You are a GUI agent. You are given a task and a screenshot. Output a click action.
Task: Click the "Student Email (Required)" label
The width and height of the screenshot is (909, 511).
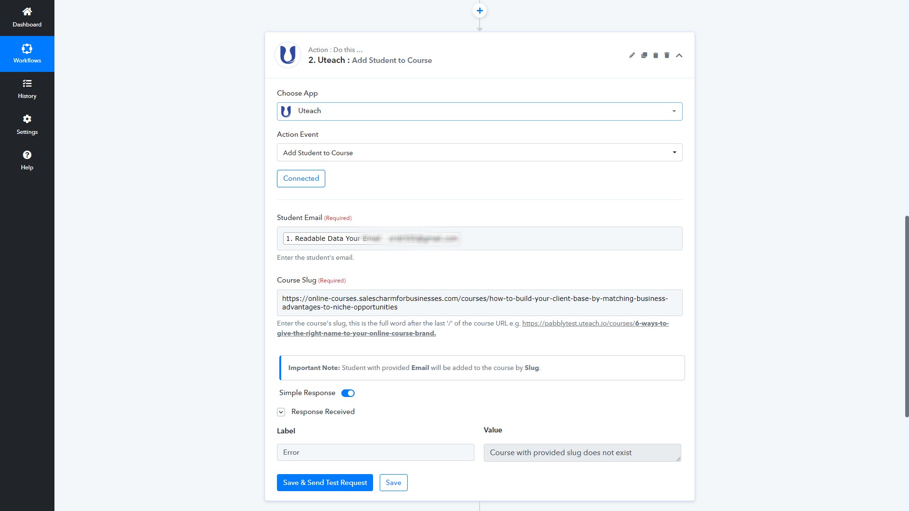[314, 218]
